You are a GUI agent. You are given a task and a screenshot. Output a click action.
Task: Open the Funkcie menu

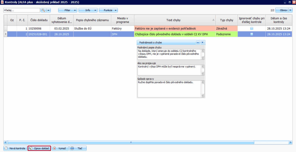click(x=108, y=10)
